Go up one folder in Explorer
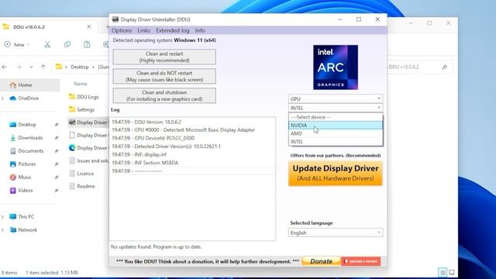 click(43, 67)
